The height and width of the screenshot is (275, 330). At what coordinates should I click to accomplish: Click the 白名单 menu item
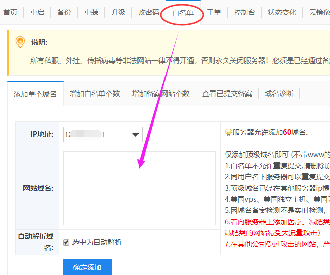pos(183,12)
